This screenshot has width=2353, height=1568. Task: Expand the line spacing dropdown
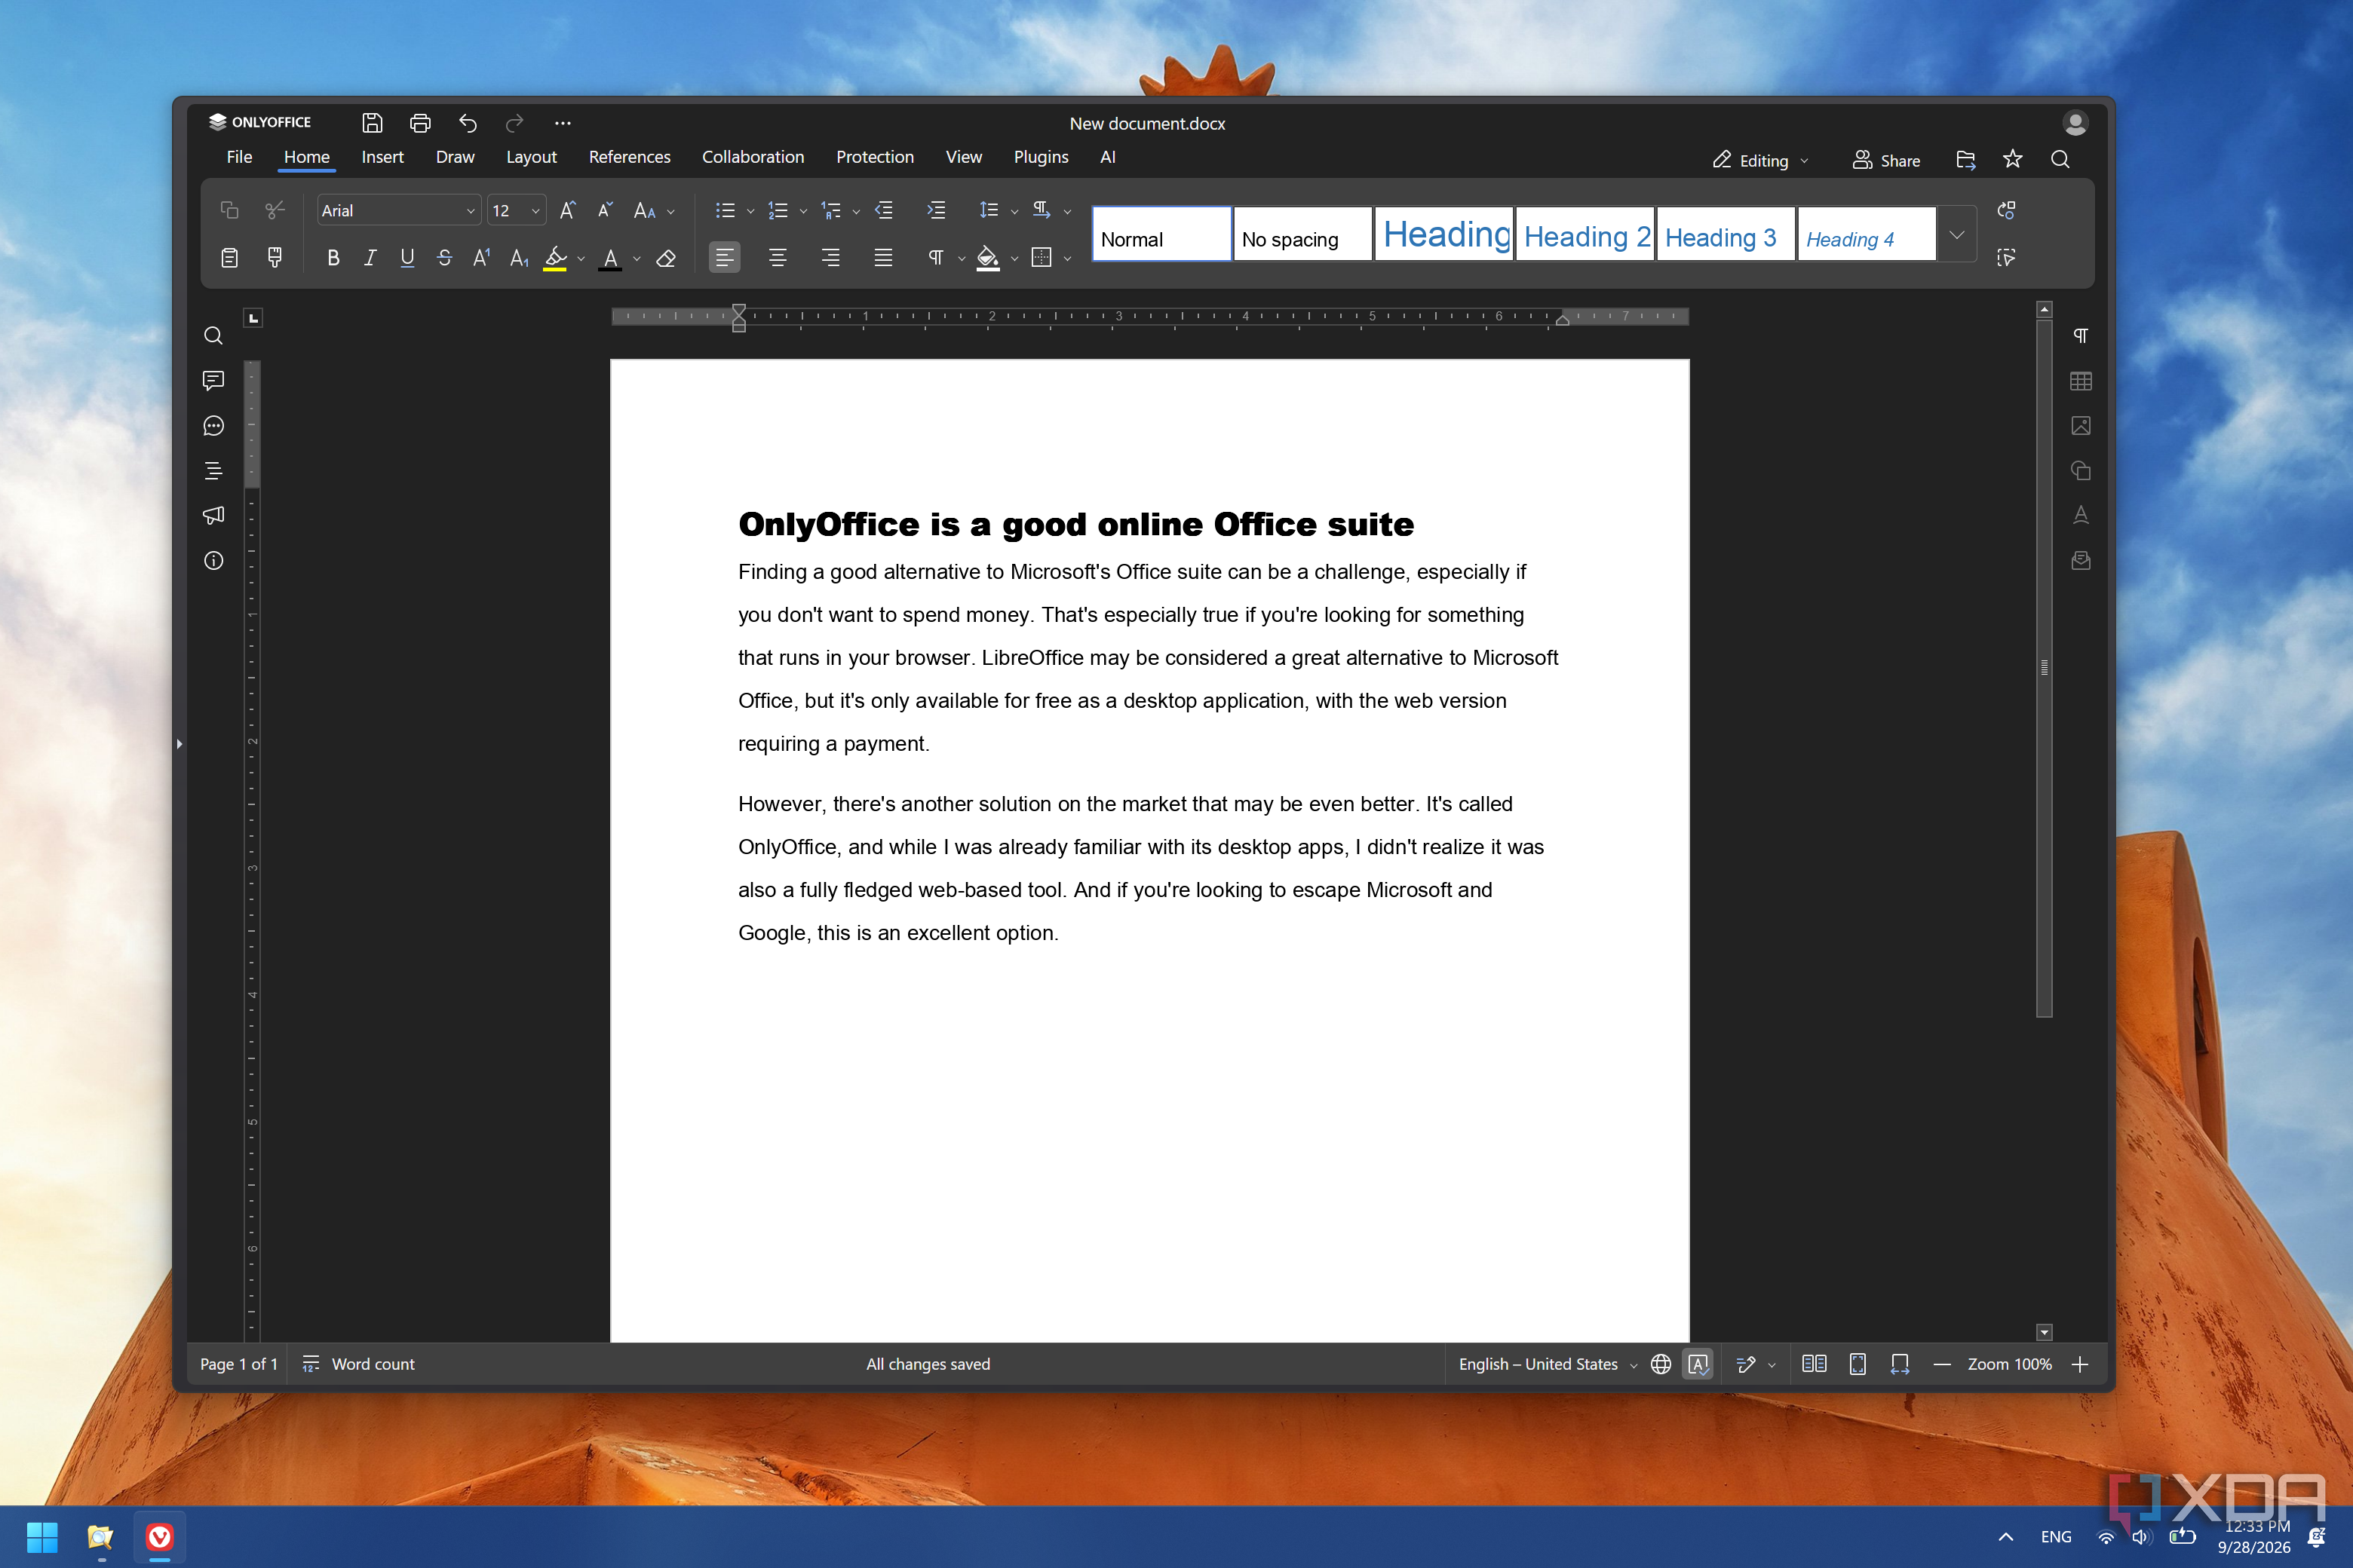1014,211
